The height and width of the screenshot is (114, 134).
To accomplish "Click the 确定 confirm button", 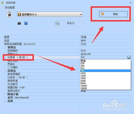I will [113, 14].
